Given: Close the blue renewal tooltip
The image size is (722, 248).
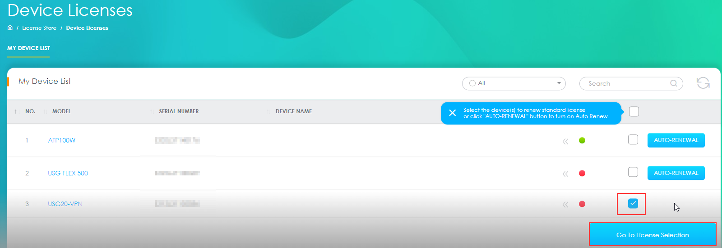Looking at the screenshot, I should pos(452,113).
